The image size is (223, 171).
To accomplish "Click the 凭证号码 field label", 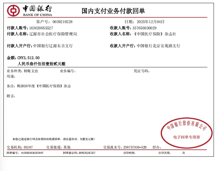I will tap(142, 71).
